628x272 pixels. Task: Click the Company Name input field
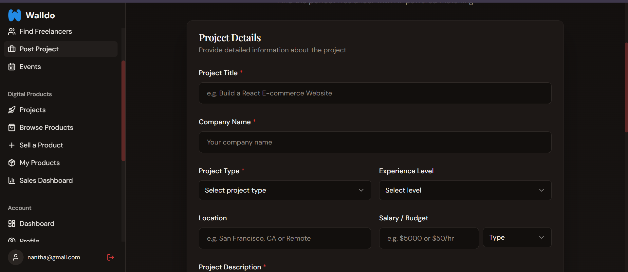(375, 142)
